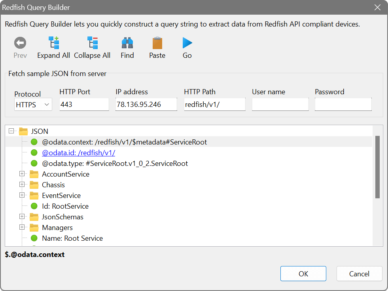This screenshot has height=291, width=388.
Task: Click the Paste clipboard icon
Action: tap(157, 43)
